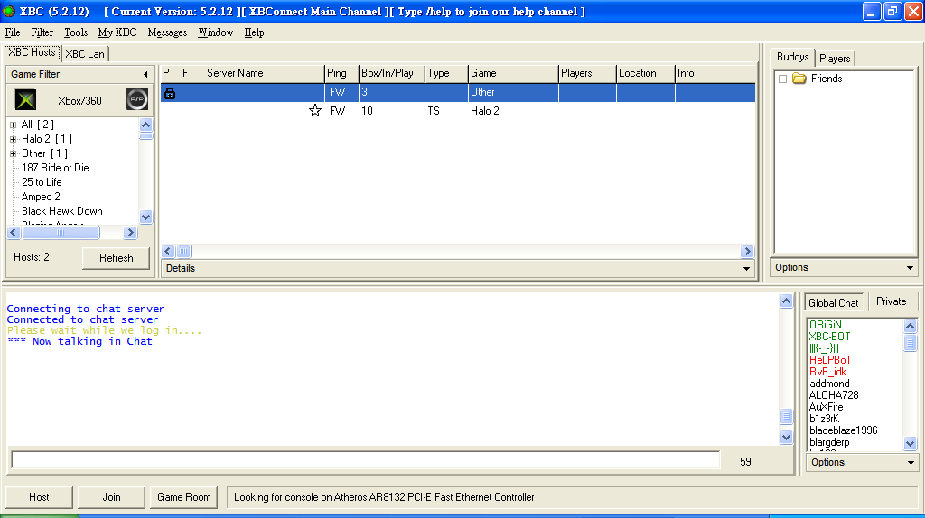Click the lock icon on the first host row
The width and height of the screenshot is (925, 518).
tap(169, 92)
